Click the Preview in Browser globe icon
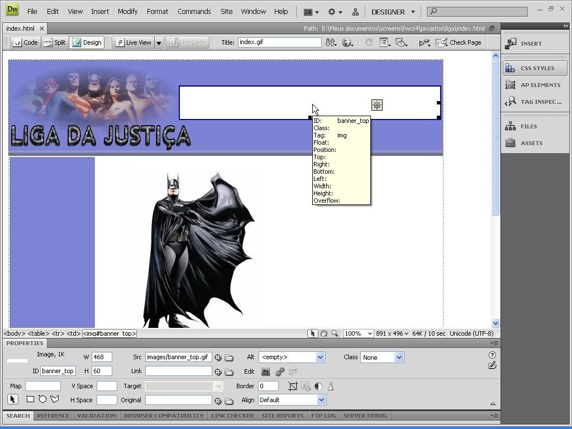 (x=347, y=42)
